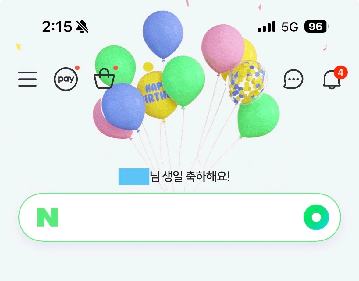Focus the Naver search input field
Screen dimensions: 359x281
(x=179, y=217)
